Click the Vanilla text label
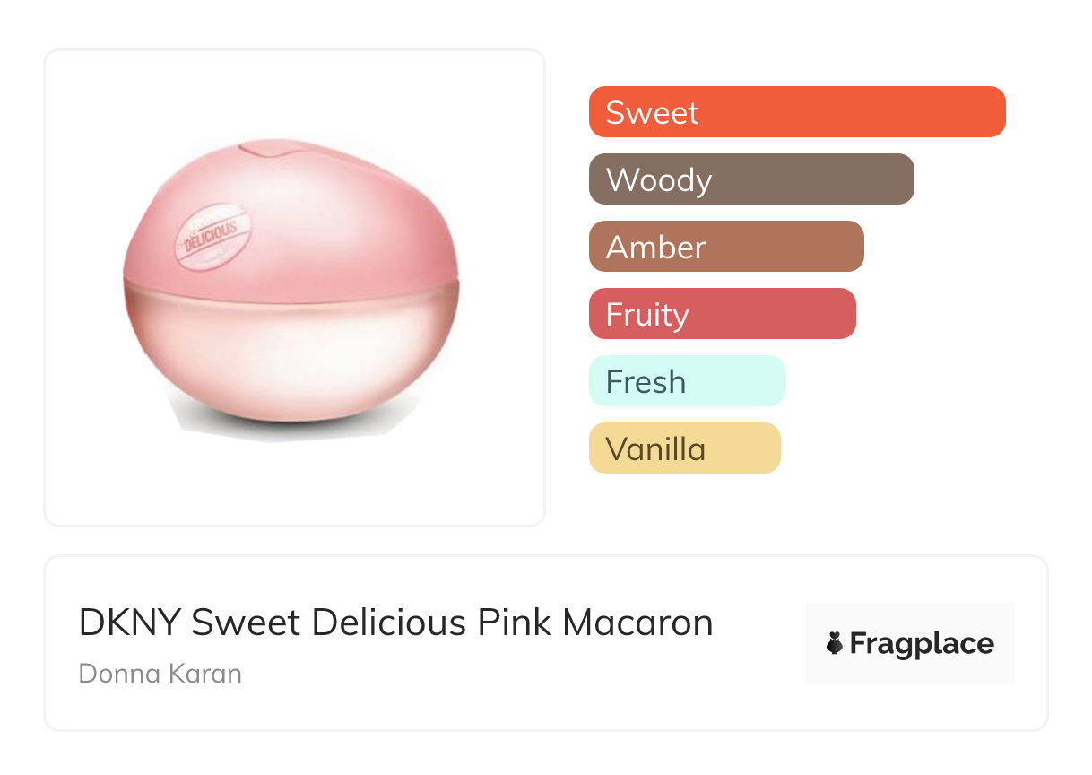Viewport: 1092px width, 775px height. click(x=655, y=449)
